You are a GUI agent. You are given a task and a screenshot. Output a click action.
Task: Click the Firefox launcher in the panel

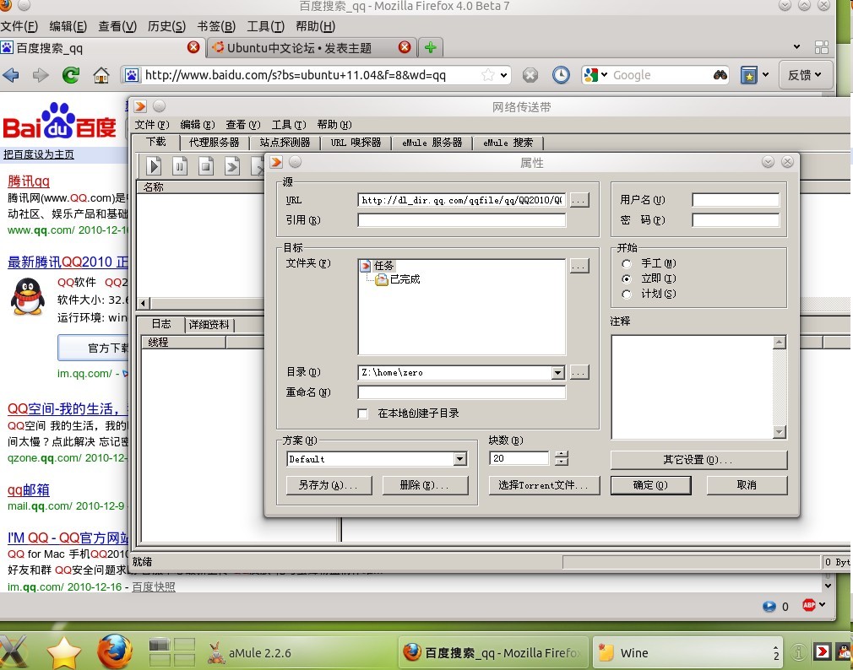(115, 651)
